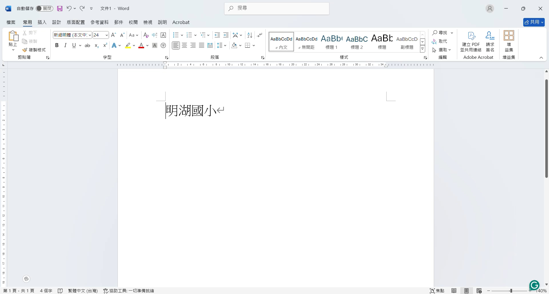Click the increase indent icon
This screenshot has width=549, height=294.
[x=226, y=35]
